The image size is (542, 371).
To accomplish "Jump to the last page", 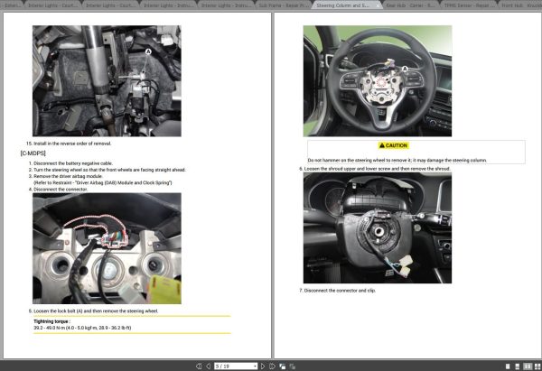I will [273, 366].
